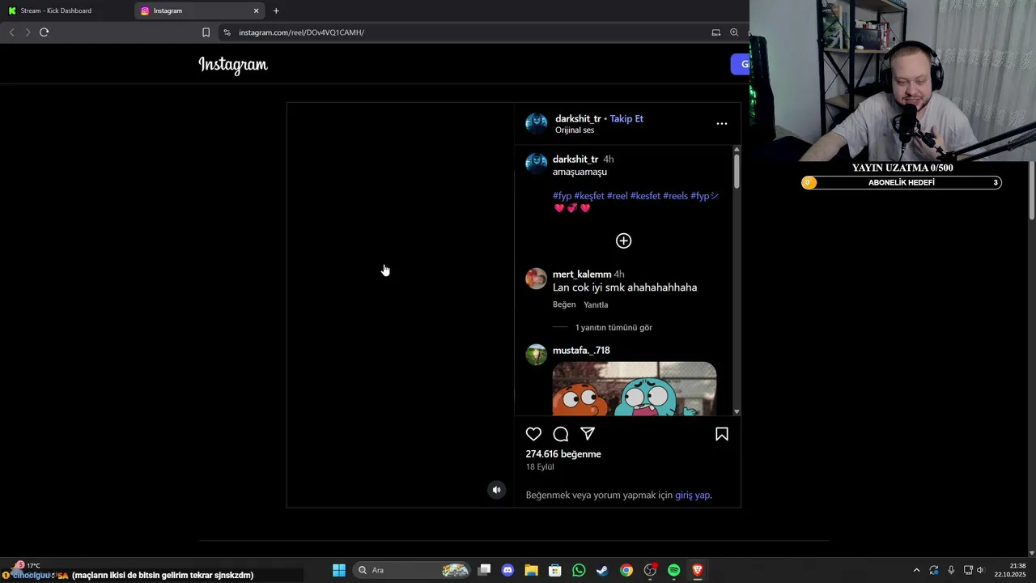1036x583 pixels.
Task: Open the clock showing 21:38
Action: tap(1011, 570)
